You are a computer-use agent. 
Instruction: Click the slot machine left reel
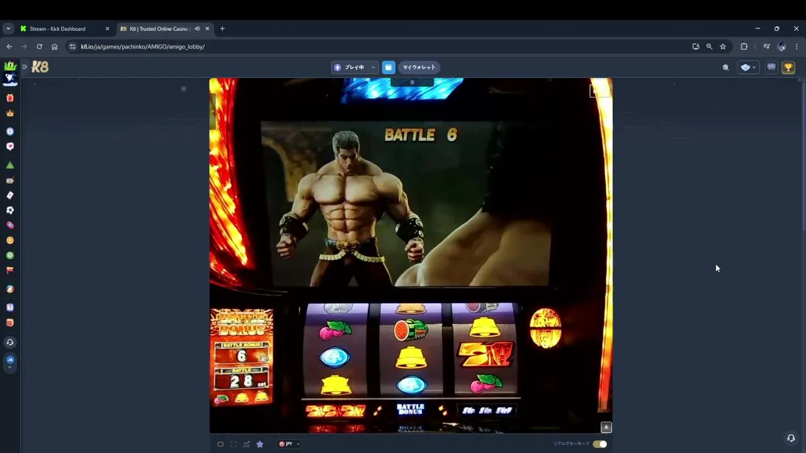[x=336, y=349]
